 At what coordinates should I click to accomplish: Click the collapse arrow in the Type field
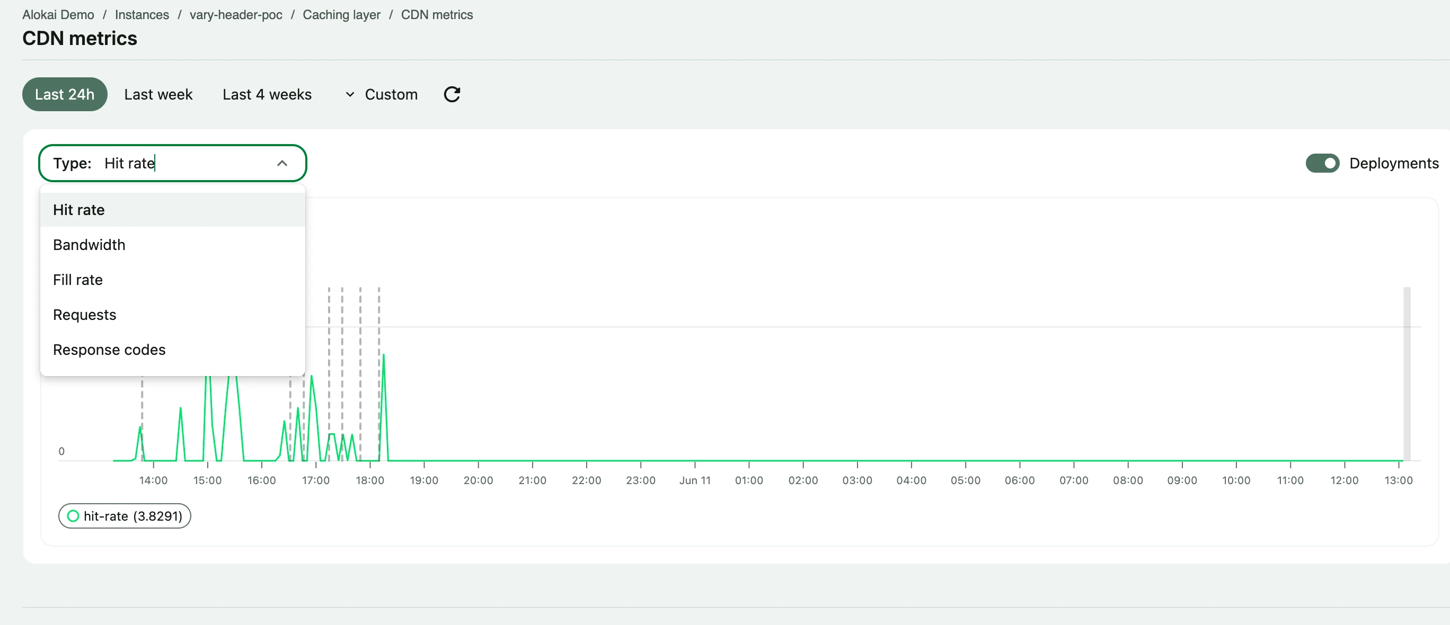282,163
